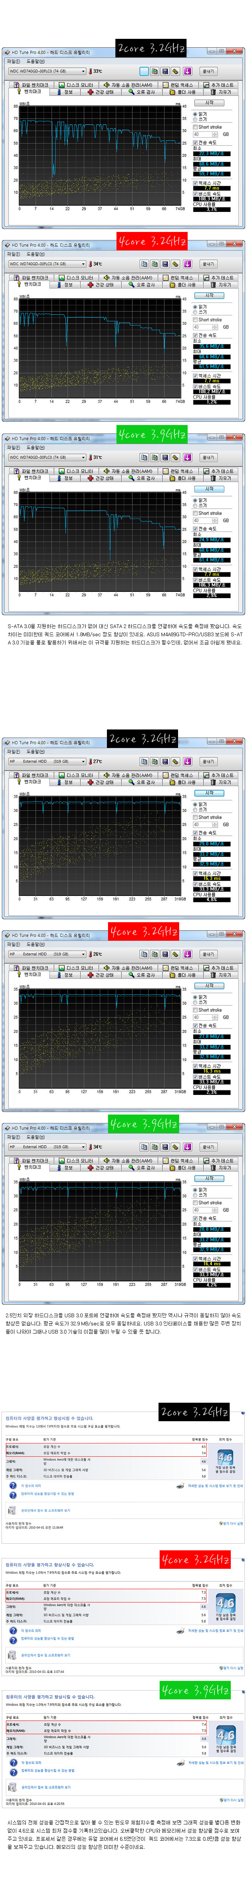The image size is (247, 1891).
Task: Click 평가 다시 실행 link in 2core 3.2GHz score window
Action: pyautogui.click(x=232, y=1523)
